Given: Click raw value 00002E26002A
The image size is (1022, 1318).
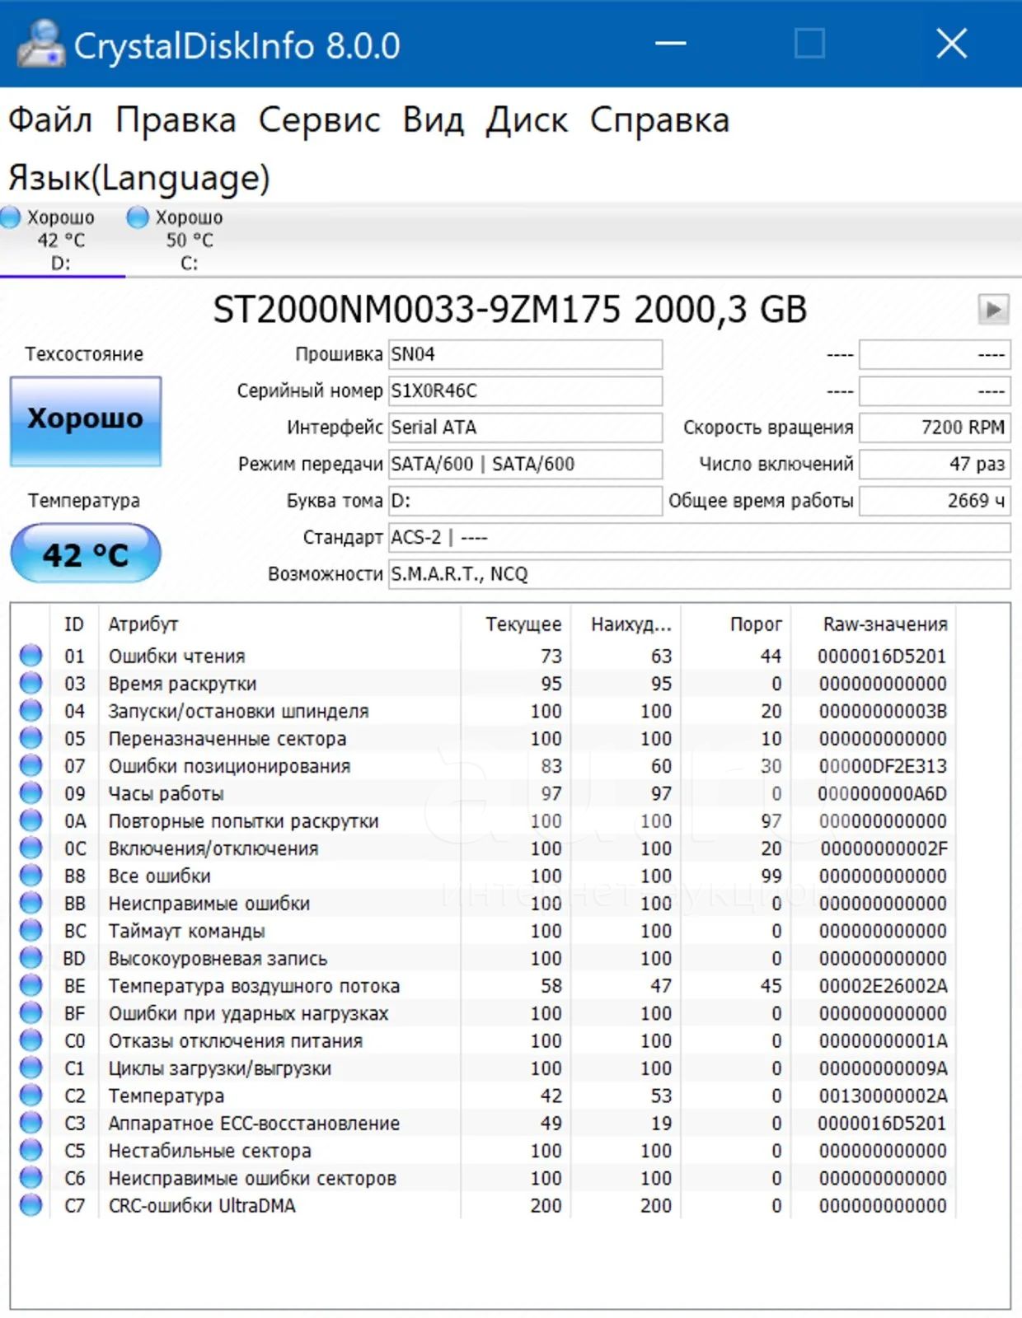Looking at the screenshot, I should click(x=883, y=986).
